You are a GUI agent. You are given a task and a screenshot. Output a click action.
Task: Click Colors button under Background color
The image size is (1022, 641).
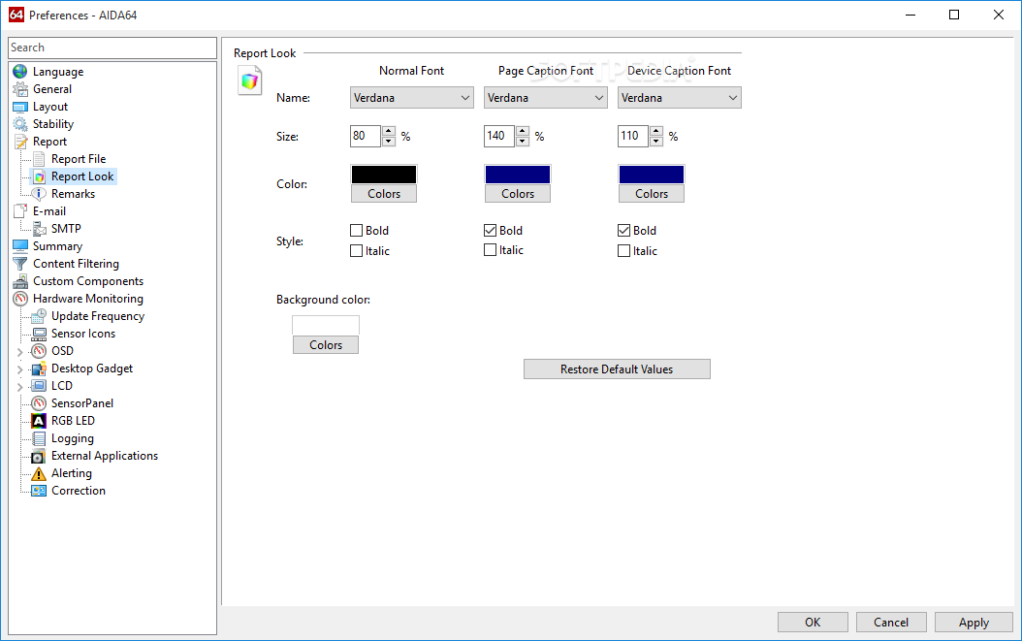[325, 345]
